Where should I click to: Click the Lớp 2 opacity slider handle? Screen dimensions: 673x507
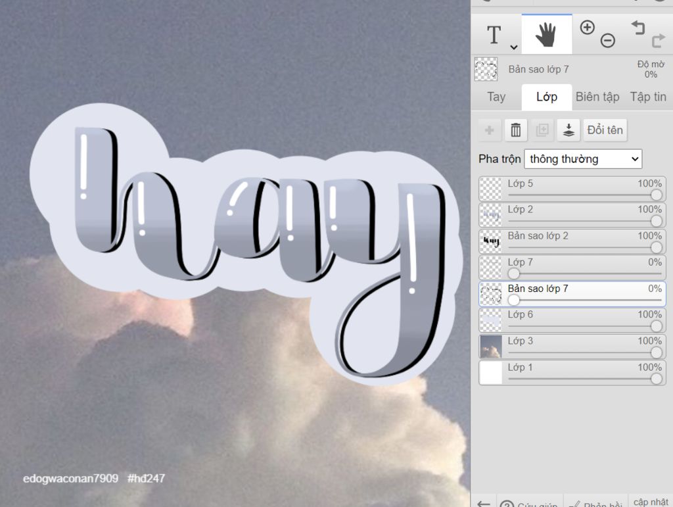pos(656,221)
